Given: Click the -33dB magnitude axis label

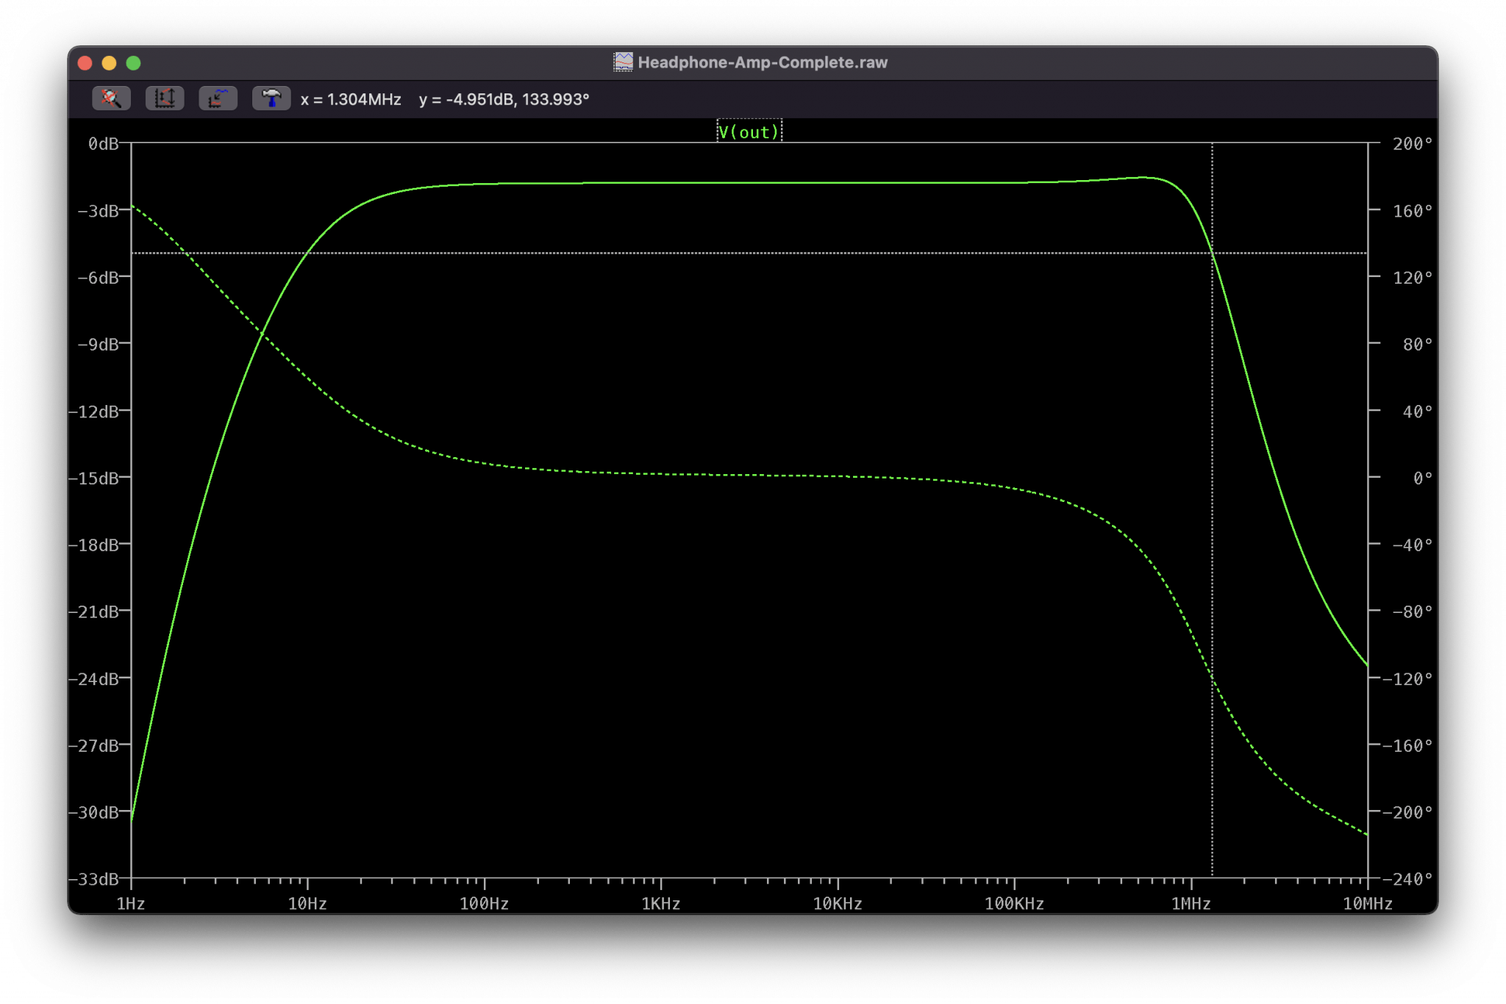Looking at the screenshot, I should [93, 879].
